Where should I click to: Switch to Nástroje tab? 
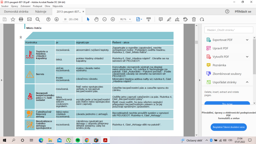pyautogui.click(x=41, y=12)
